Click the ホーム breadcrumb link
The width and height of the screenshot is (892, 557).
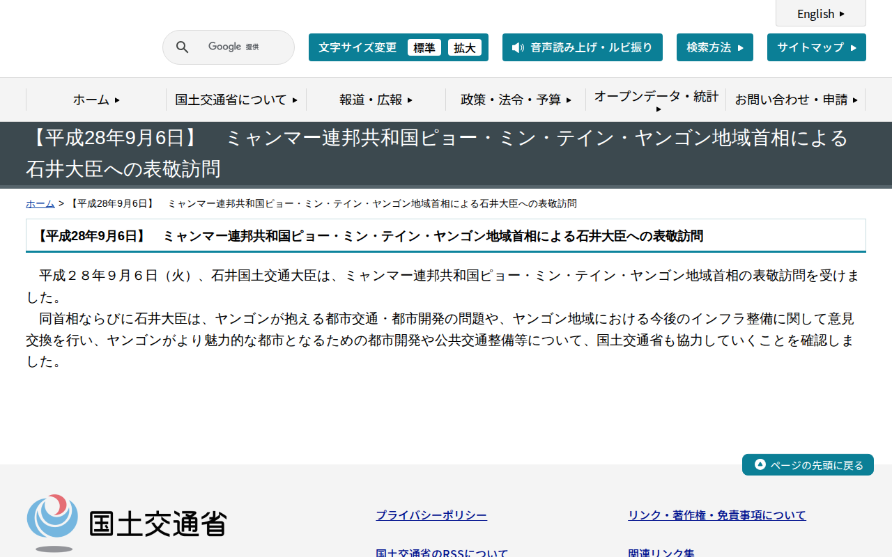(40, 203)
